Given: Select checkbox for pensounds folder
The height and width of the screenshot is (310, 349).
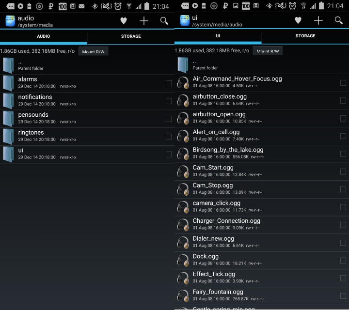Looking at the screenshot, I should (x=169, y=119).
